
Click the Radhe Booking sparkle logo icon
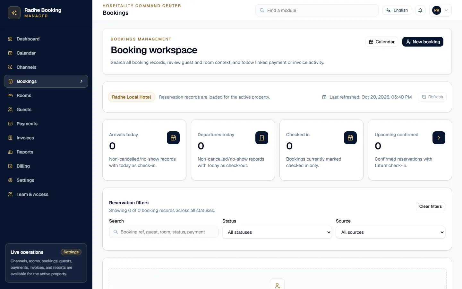(x=14, y=13)
